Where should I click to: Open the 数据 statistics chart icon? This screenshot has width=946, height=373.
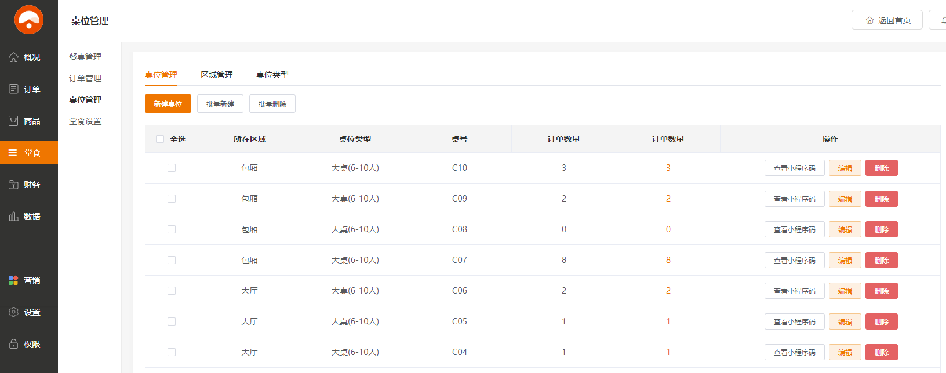click(x=14, y=217)
